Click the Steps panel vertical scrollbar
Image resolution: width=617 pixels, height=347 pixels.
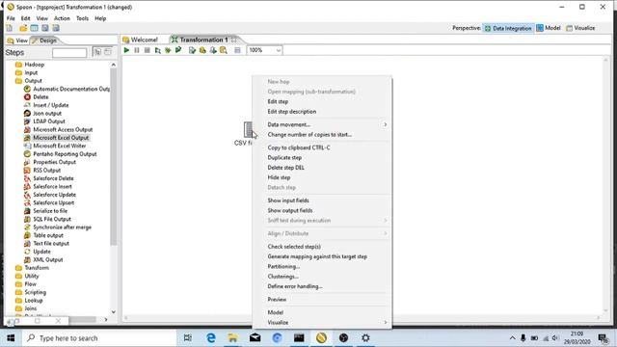pos(114,157)
